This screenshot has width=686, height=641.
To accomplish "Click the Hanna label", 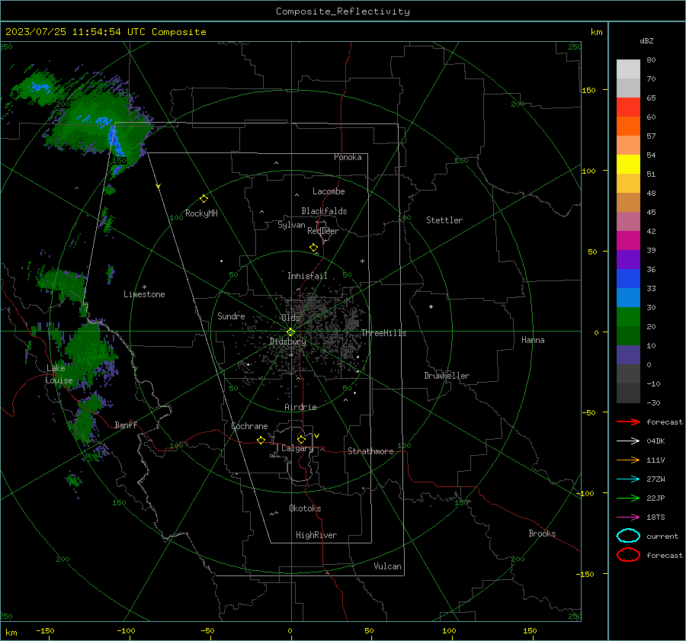I will 533,340.
